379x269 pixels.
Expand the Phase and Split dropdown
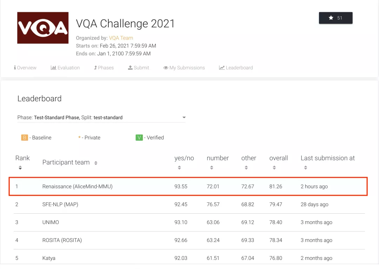(101, 117)
